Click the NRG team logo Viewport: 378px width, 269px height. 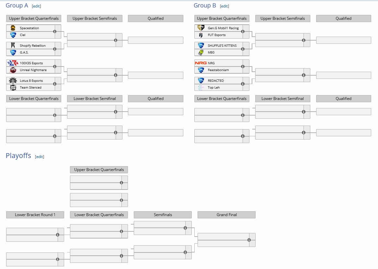point(201,63)
